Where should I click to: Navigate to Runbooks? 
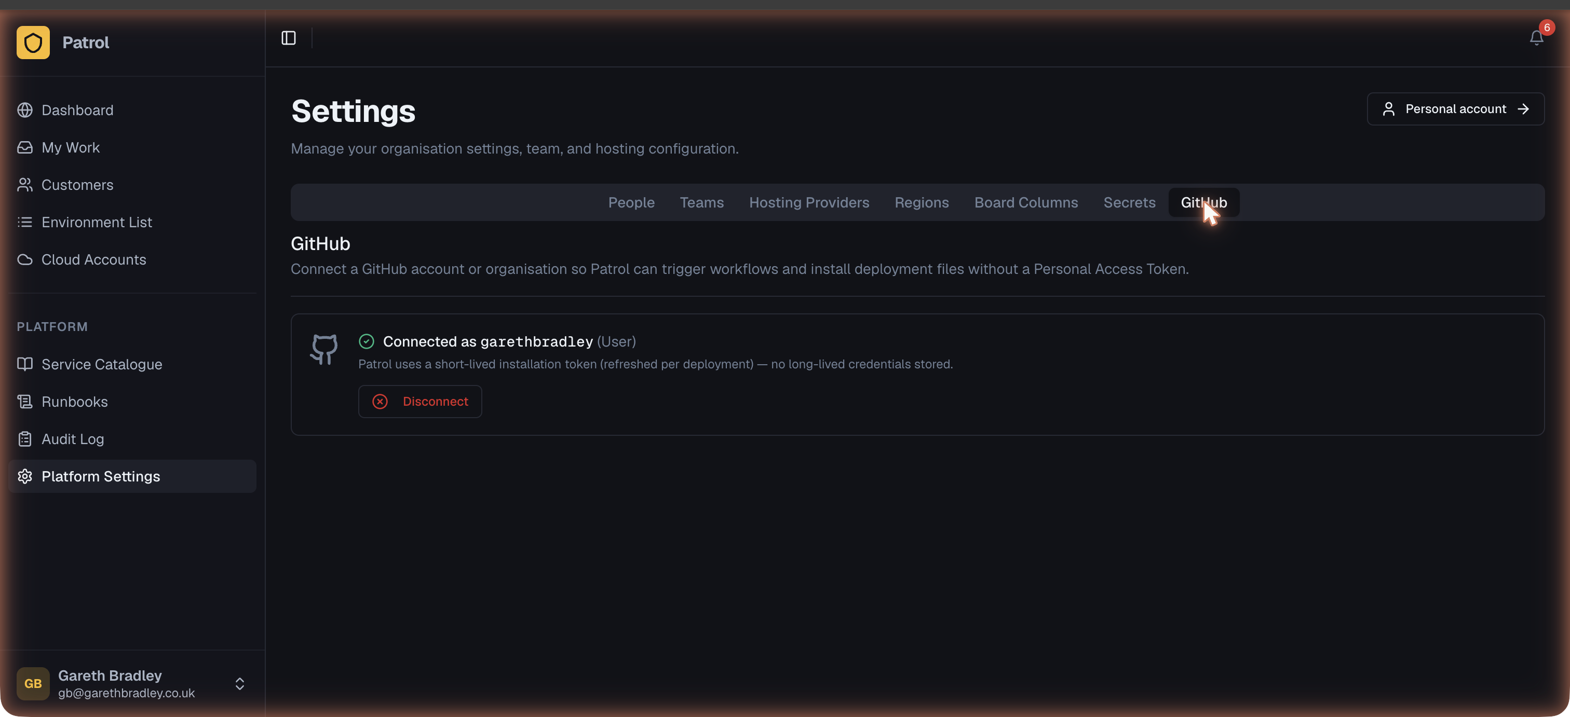132,402
